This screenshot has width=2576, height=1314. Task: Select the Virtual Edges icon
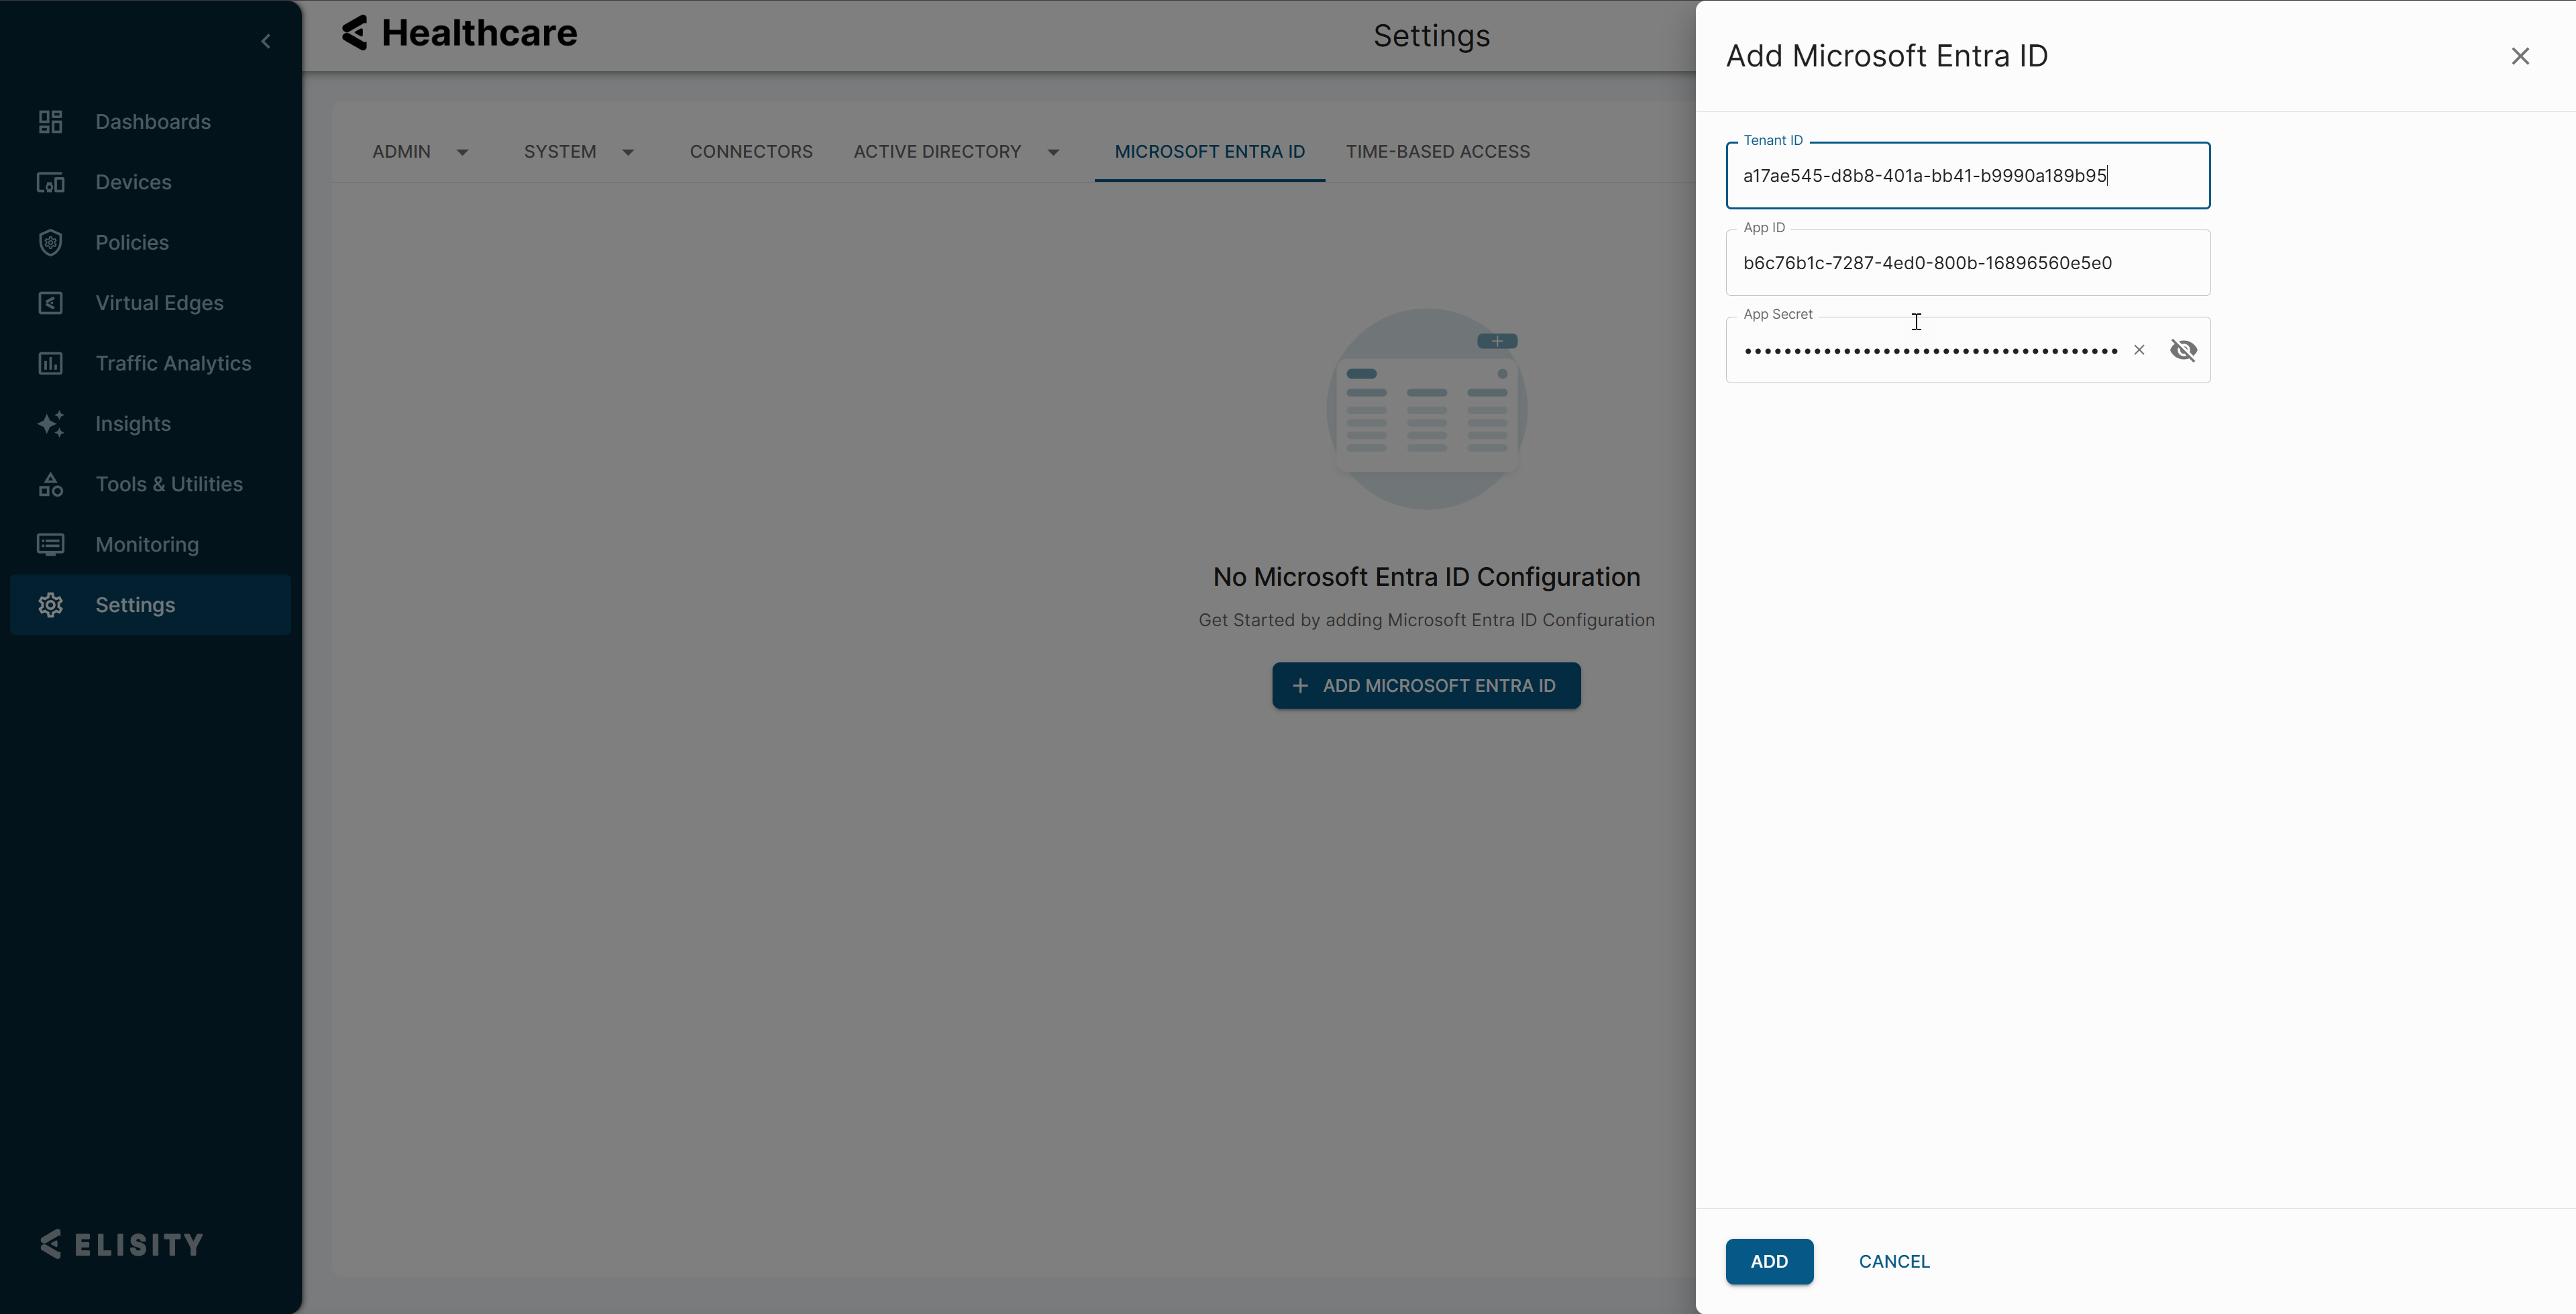tap(50, 303)
